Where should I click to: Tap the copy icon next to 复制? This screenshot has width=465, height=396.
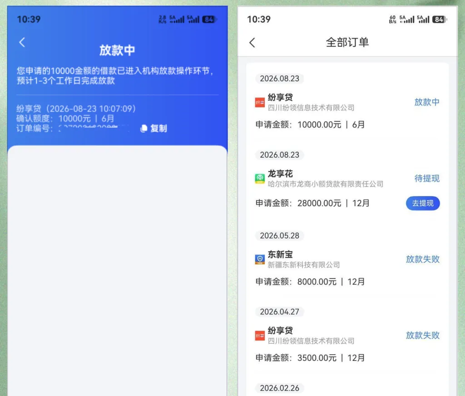[144, 128]
